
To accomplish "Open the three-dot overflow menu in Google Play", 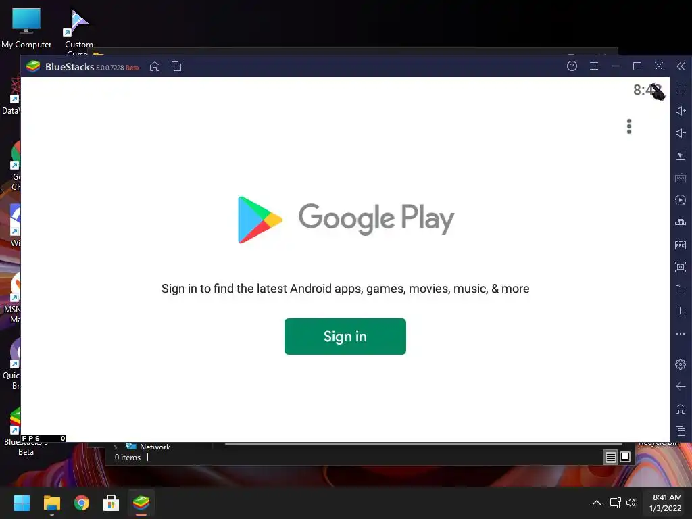I will [x=629, y=126].
